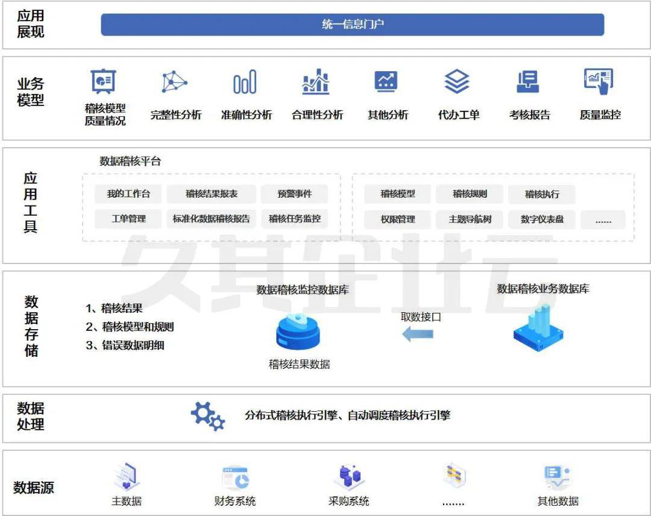Image resolution: width=651 pixels, height=516 pixels.
Task: Open 稽核规则 tool button
Action: tap(470, 194)
